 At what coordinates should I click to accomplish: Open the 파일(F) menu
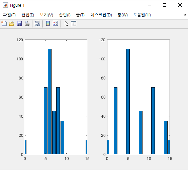(x=9, y=15)
